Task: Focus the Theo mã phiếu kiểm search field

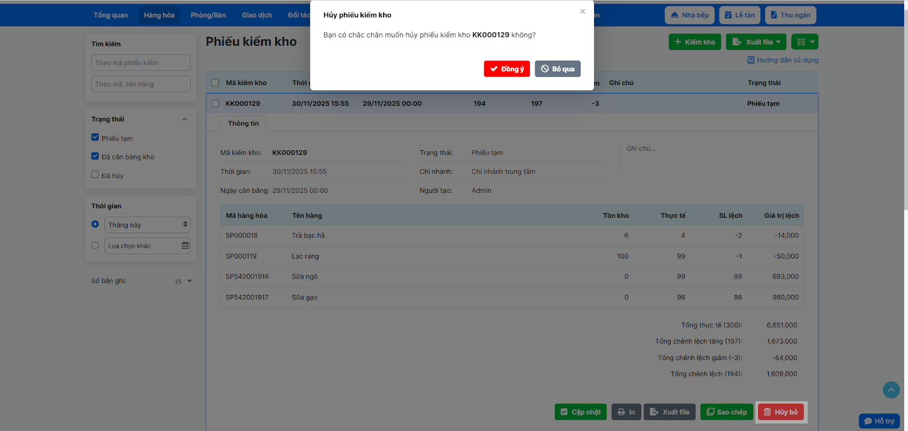Action: point(141,63)
